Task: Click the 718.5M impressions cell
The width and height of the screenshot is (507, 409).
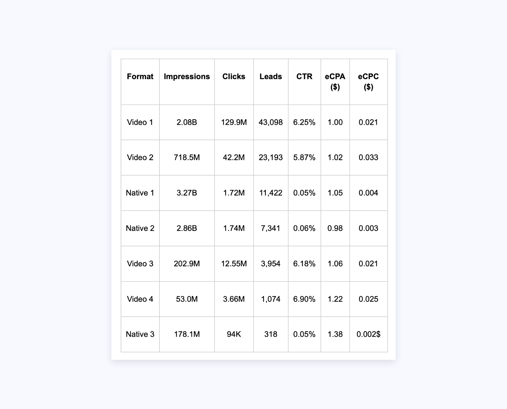Action: tap(187, 158)
